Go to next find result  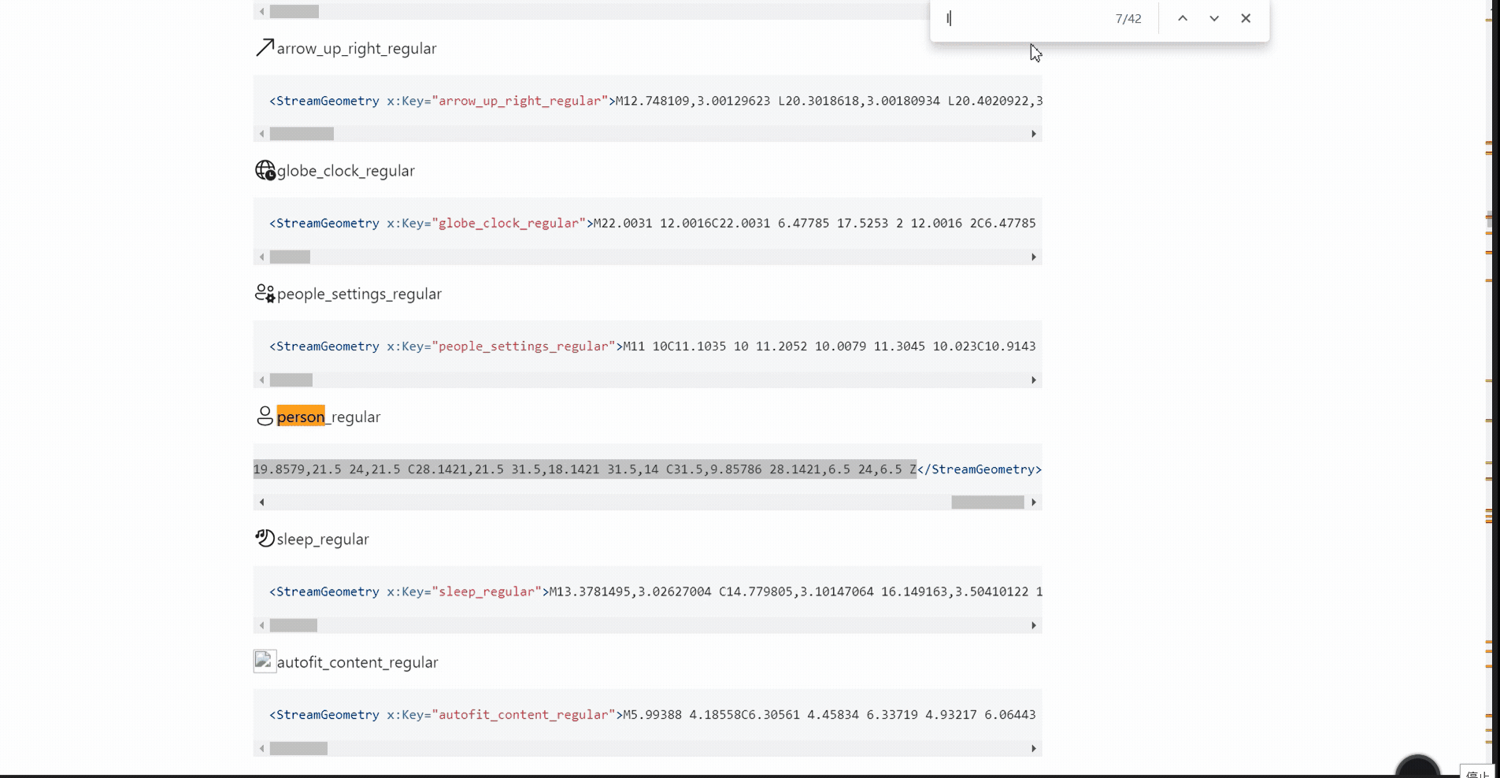[x=1214, y=18]
